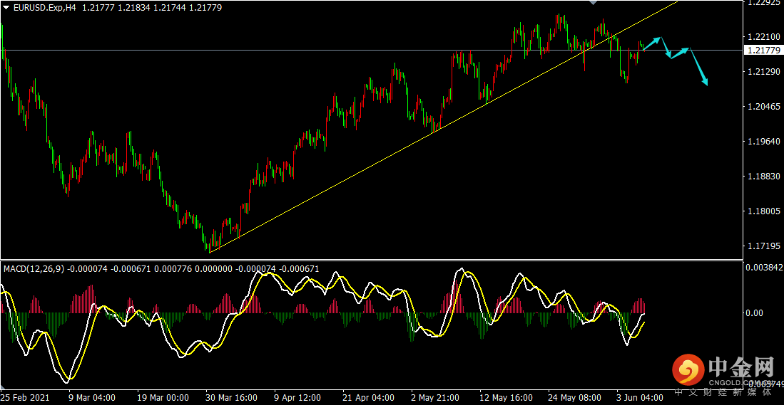Click the small triangle marker at bottom-left of time axis
Image resolution: width=784 pixels, height=405 pixels.
click(x=3, y=387)
